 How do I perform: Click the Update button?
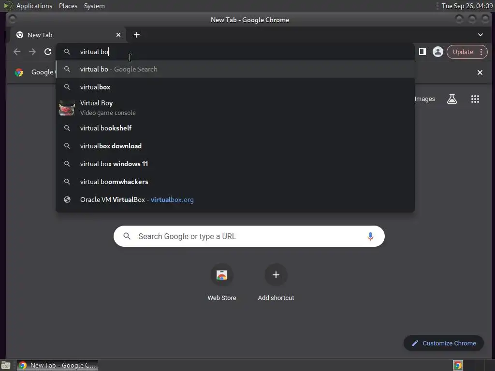point(463,52)
